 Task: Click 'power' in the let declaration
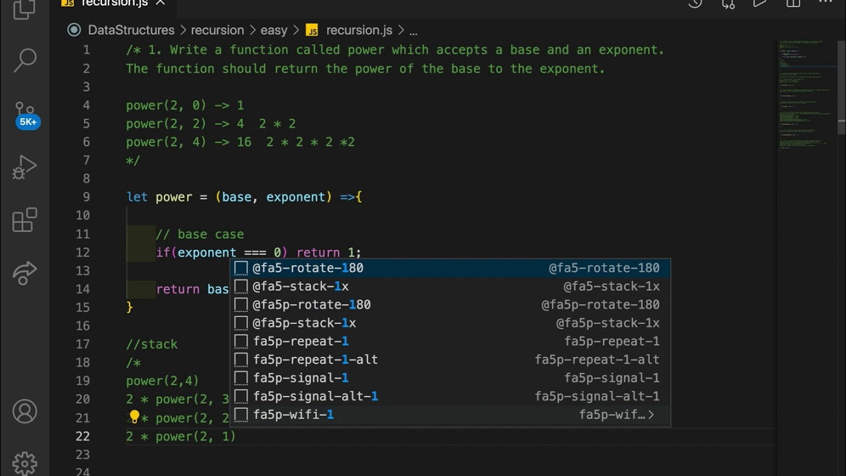(x=174, y=197)
